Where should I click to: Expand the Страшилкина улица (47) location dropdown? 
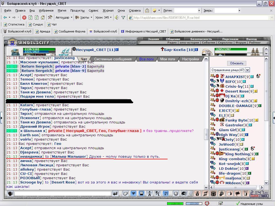(x=247, y=70)
